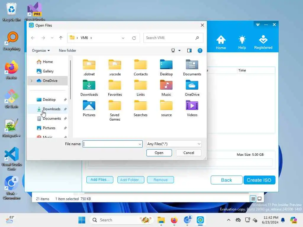303x227 pixels.
Task: Select pinned Downloads in navigation pane
Action: [x=48, y=109]
